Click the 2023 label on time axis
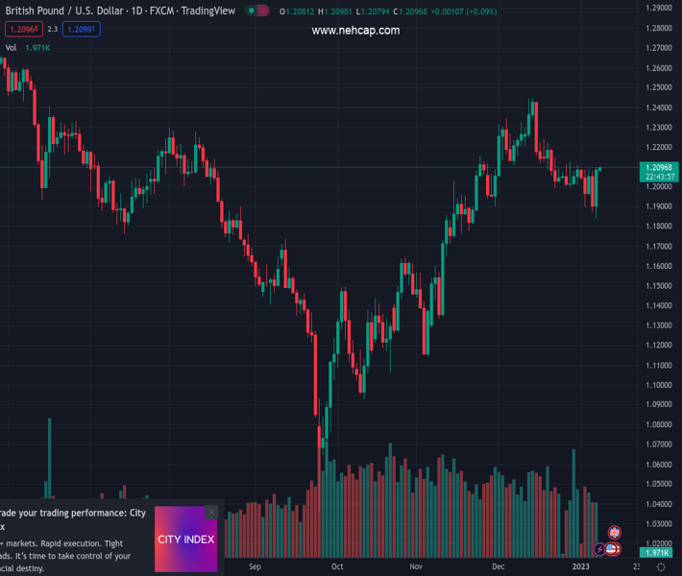 tap(580, 567)
